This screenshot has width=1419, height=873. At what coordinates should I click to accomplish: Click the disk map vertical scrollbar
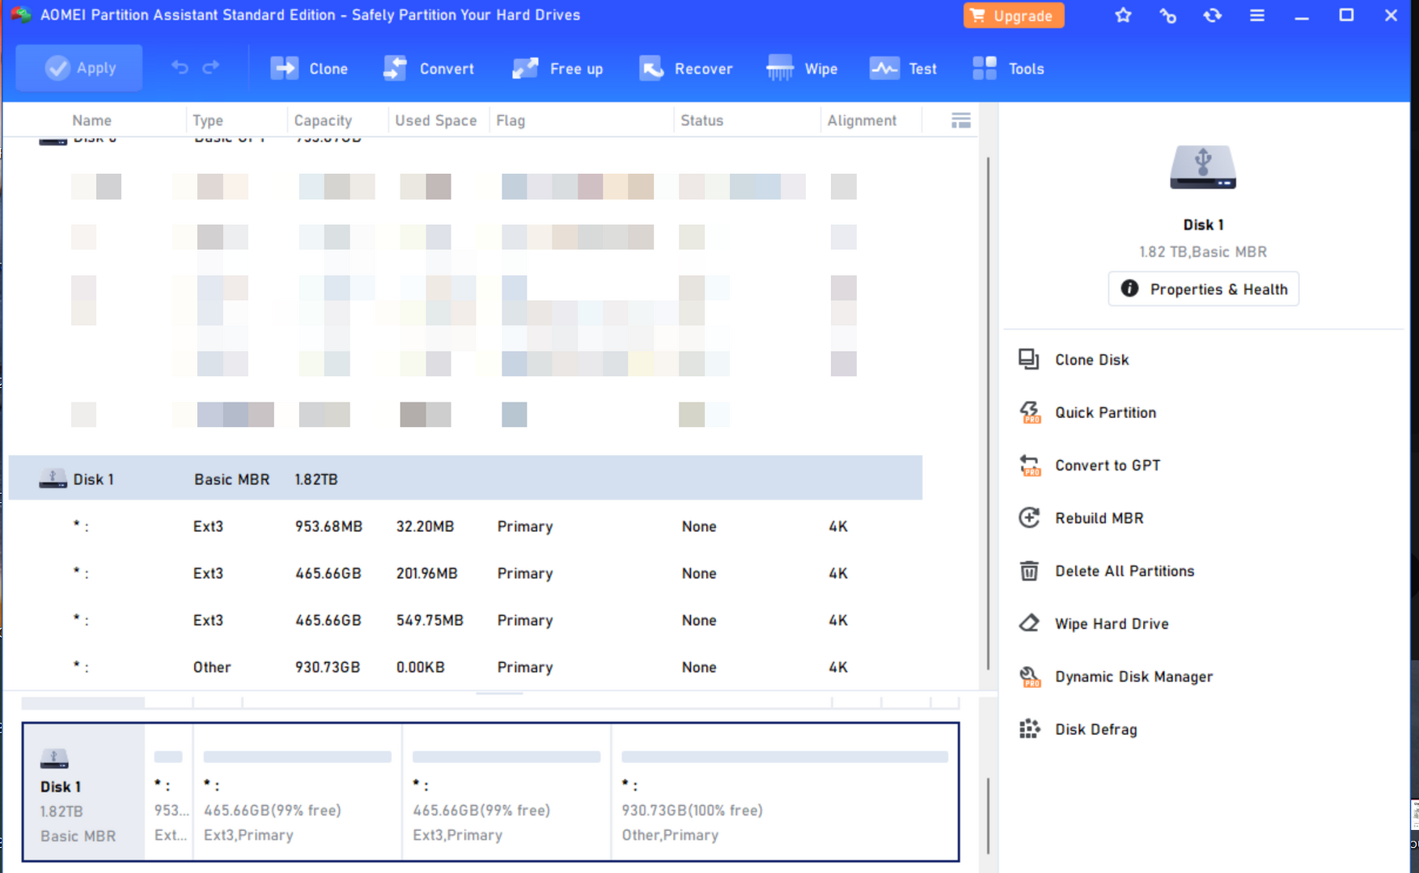[x=988, y=815]
